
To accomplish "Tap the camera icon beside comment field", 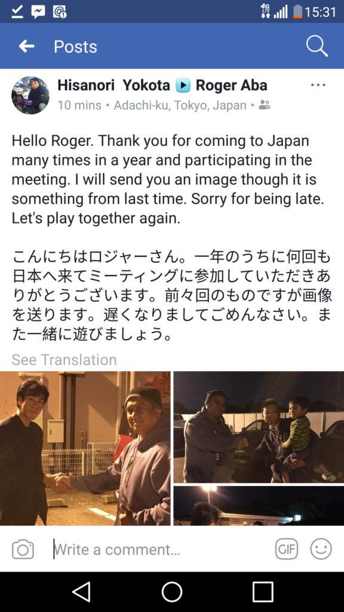I will tap(23, 550).
